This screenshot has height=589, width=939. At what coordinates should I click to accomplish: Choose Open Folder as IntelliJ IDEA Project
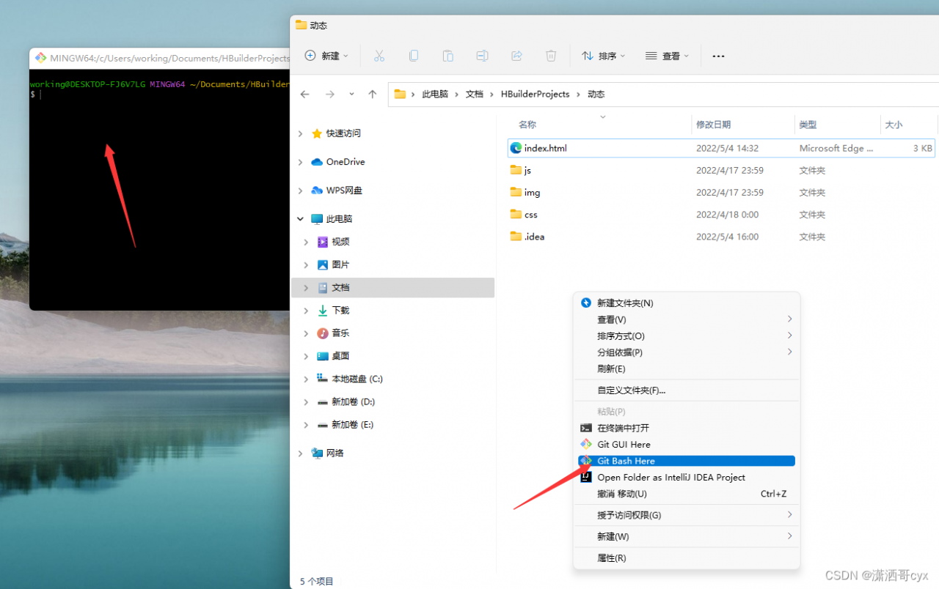[687, 477]
